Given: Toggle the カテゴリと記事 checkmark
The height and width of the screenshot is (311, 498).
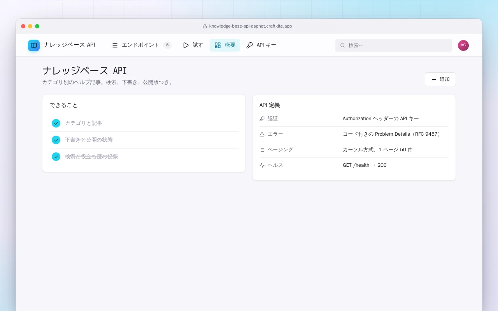Looking at the screenshot, I should 56,123.
